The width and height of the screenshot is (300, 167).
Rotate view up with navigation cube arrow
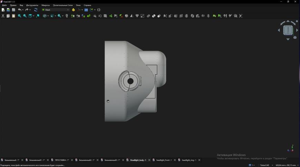tap(288, 21)
